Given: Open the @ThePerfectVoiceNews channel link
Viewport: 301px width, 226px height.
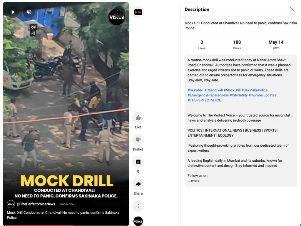Looking at the screenshot, I should [x=36, y=204].
